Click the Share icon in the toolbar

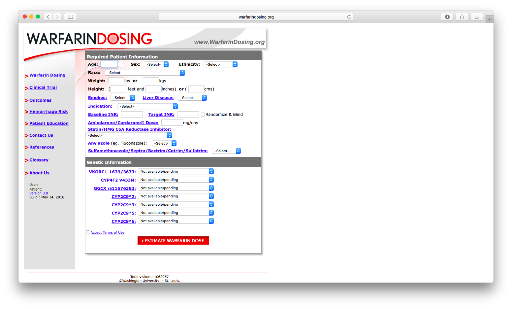tap(462, 17)
